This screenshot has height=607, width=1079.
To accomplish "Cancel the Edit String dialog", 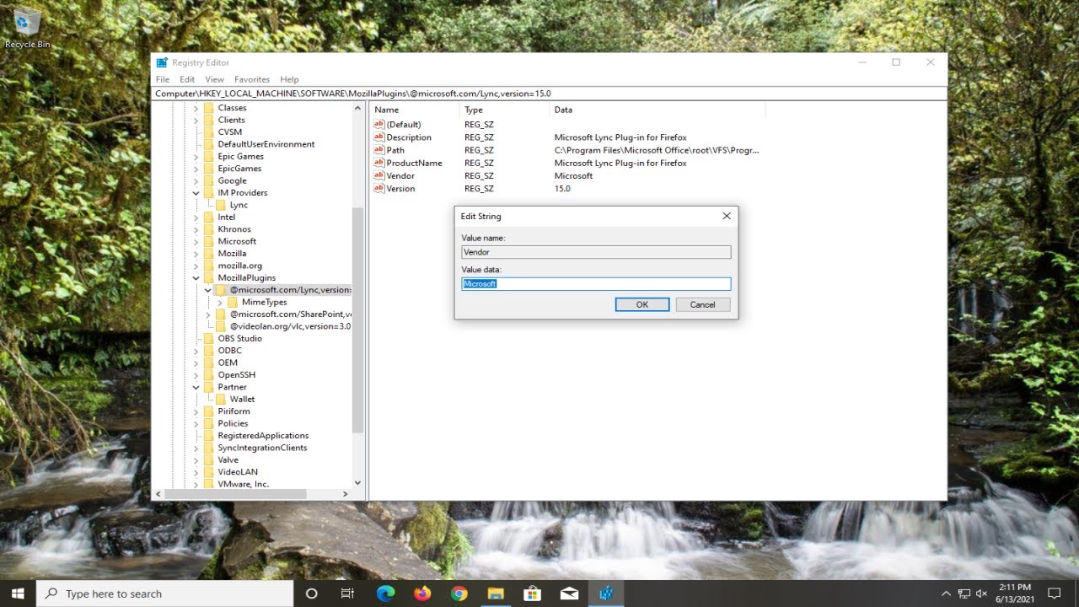I will coord(702,304).
